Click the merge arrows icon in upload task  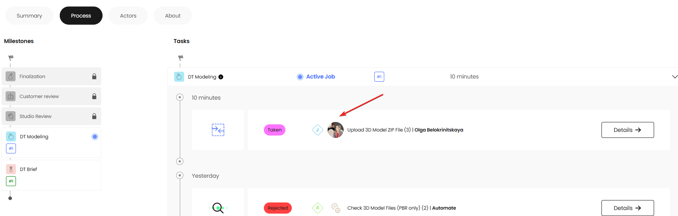218,130
